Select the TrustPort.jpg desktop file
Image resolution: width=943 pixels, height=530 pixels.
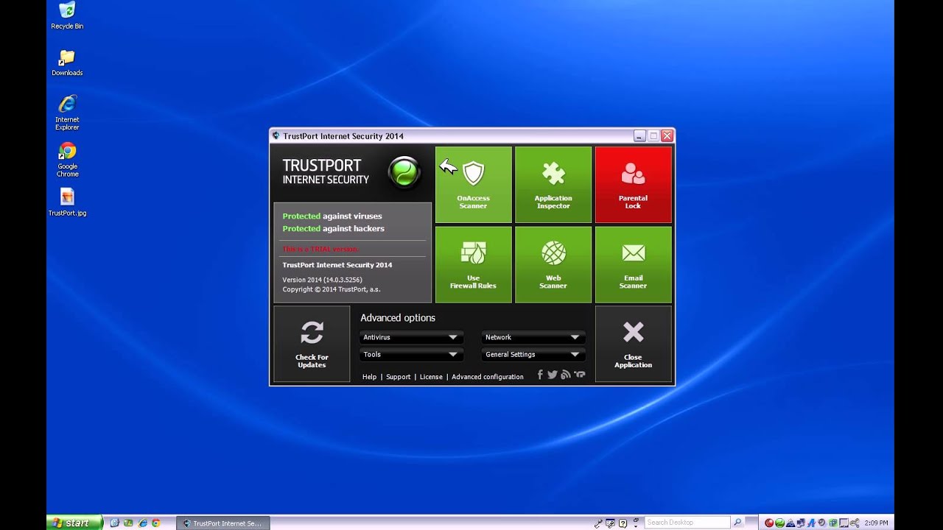[67, 202]
